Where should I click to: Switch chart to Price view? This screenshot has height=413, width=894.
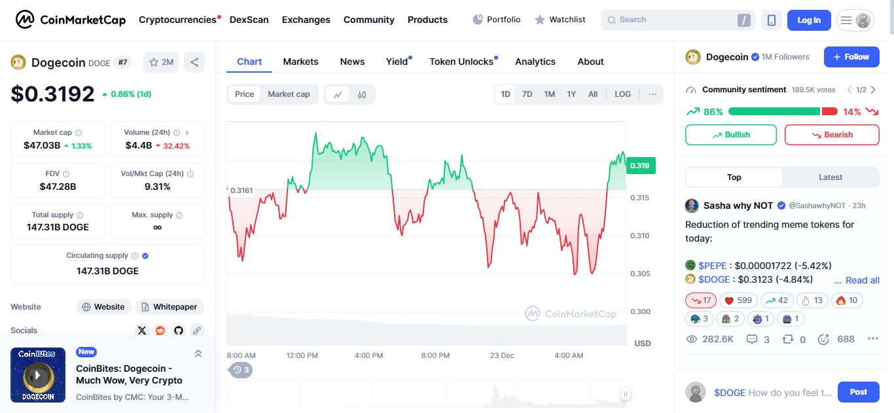tap(244, 94)
